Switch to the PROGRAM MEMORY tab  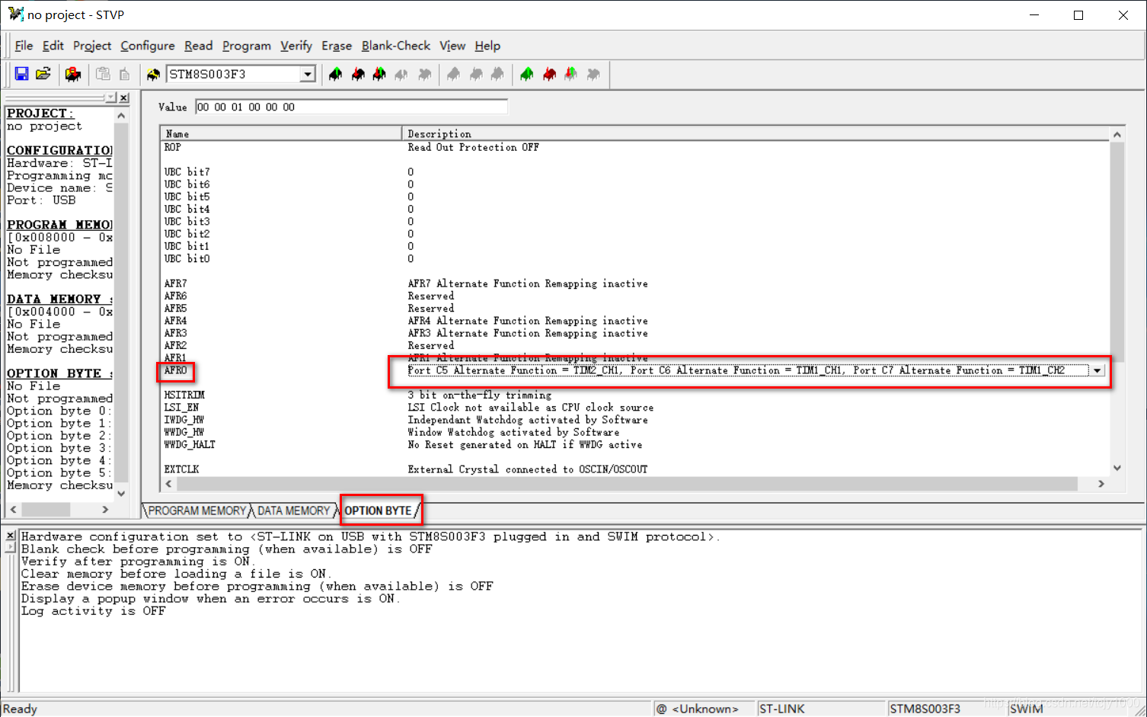tap(197, 511)
